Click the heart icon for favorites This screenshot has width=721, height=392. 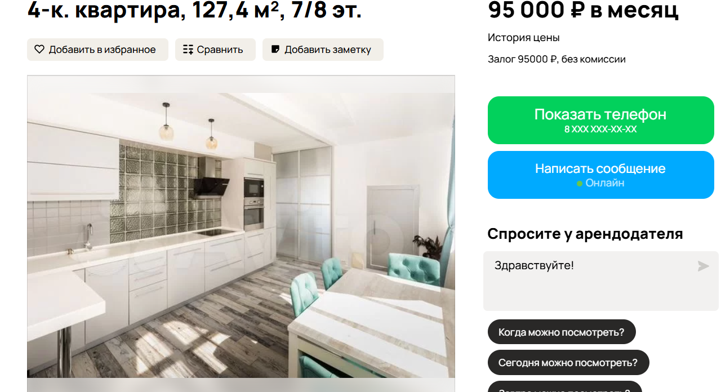39,50
